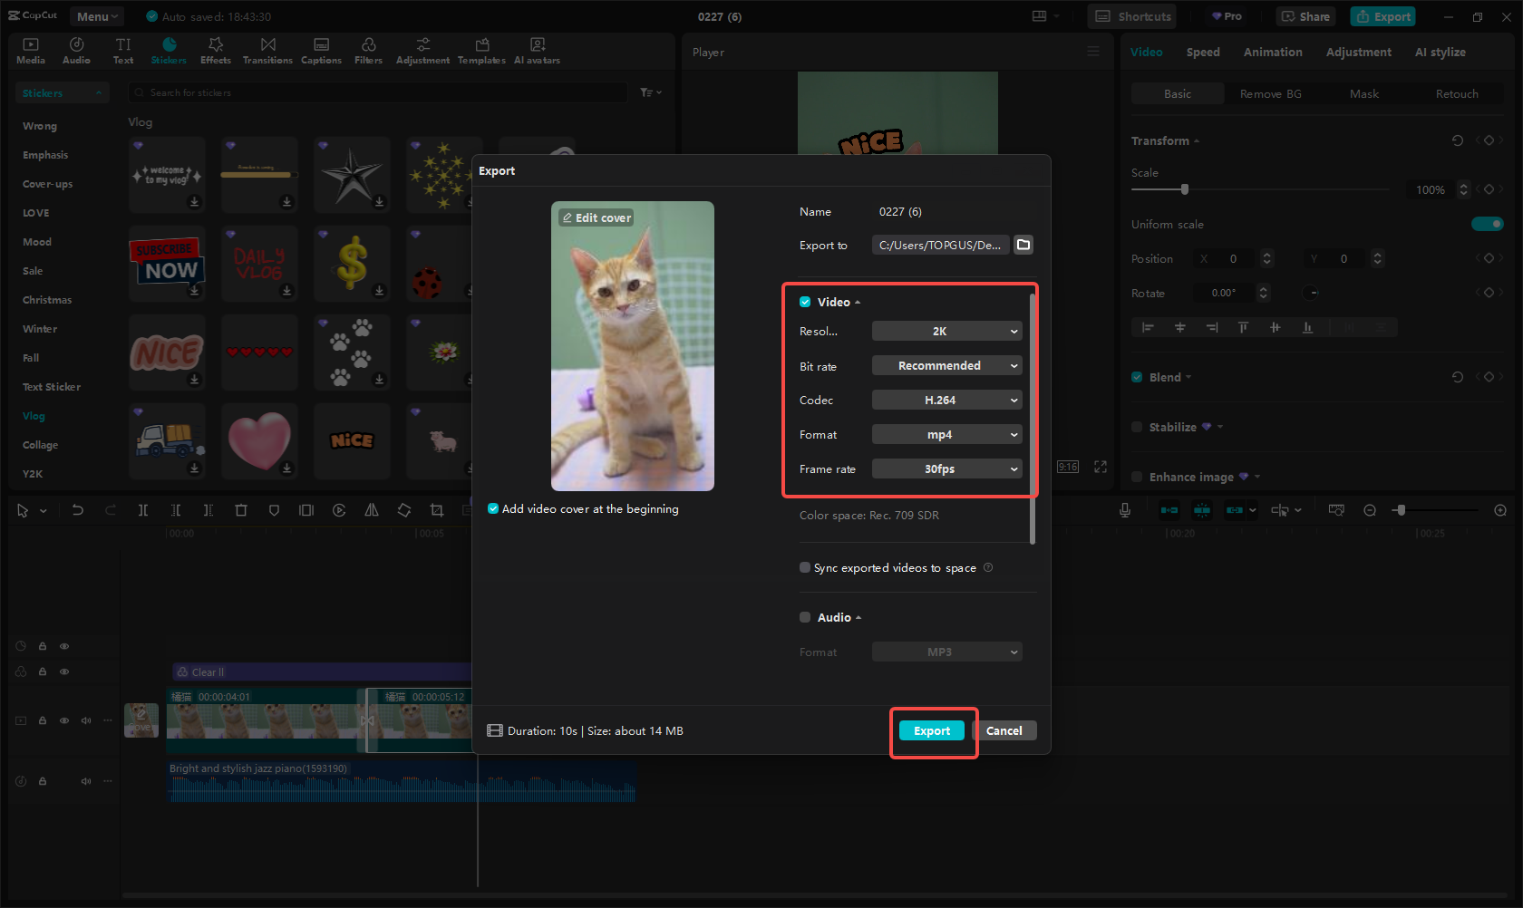Click the record voiceover microphone icon
This screenshot has height=908, width=1523.
click(1124, 509)
